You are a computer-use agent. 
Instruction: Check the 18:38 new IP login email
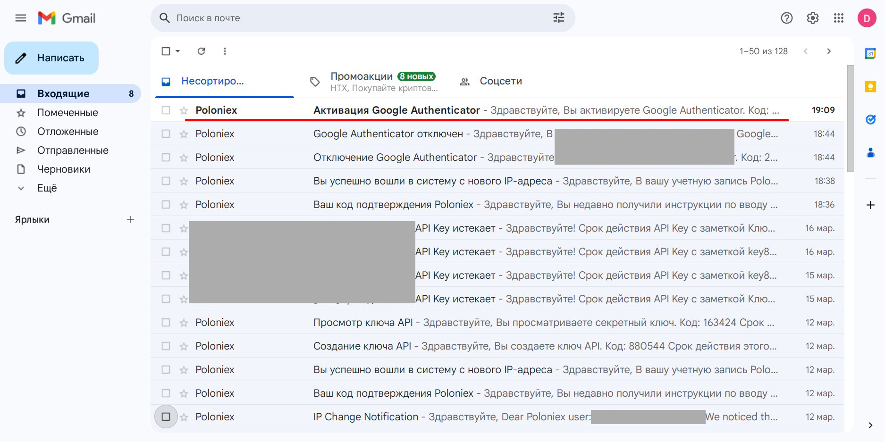pos(166,181)
